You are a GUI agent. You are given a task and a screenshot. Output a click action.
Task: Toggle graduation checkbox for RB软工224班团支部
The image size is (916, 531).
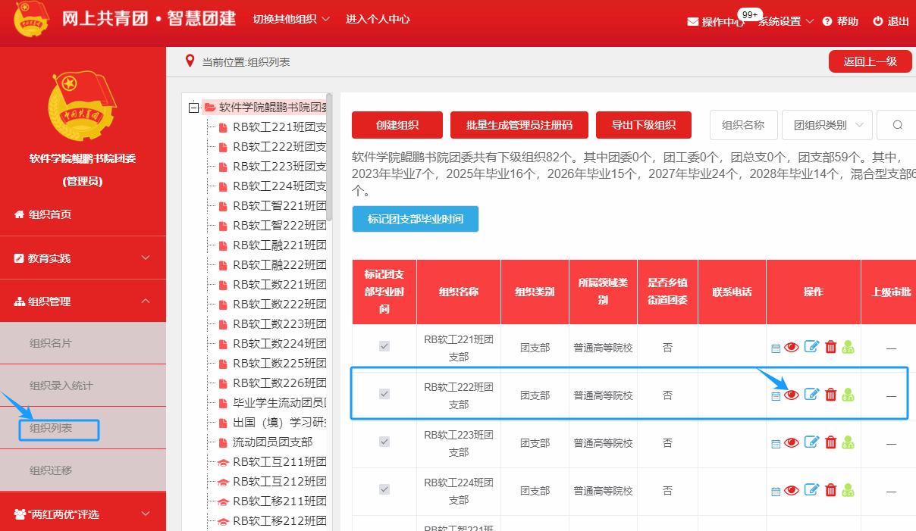click(x=384, y=489)
